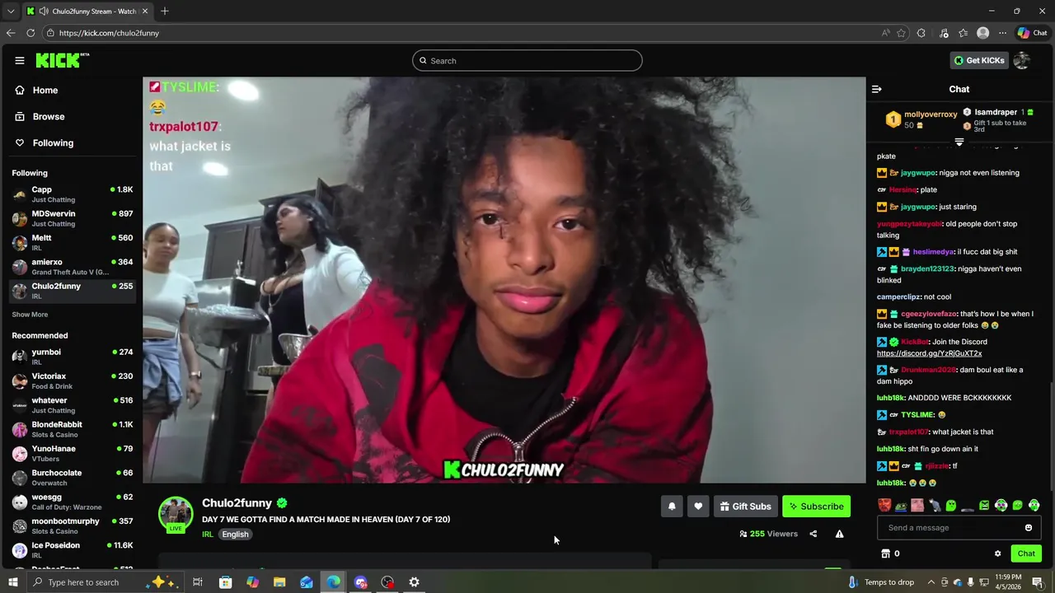Mute the Chulo2funny Stream tab audio

[x=43, y=12]
